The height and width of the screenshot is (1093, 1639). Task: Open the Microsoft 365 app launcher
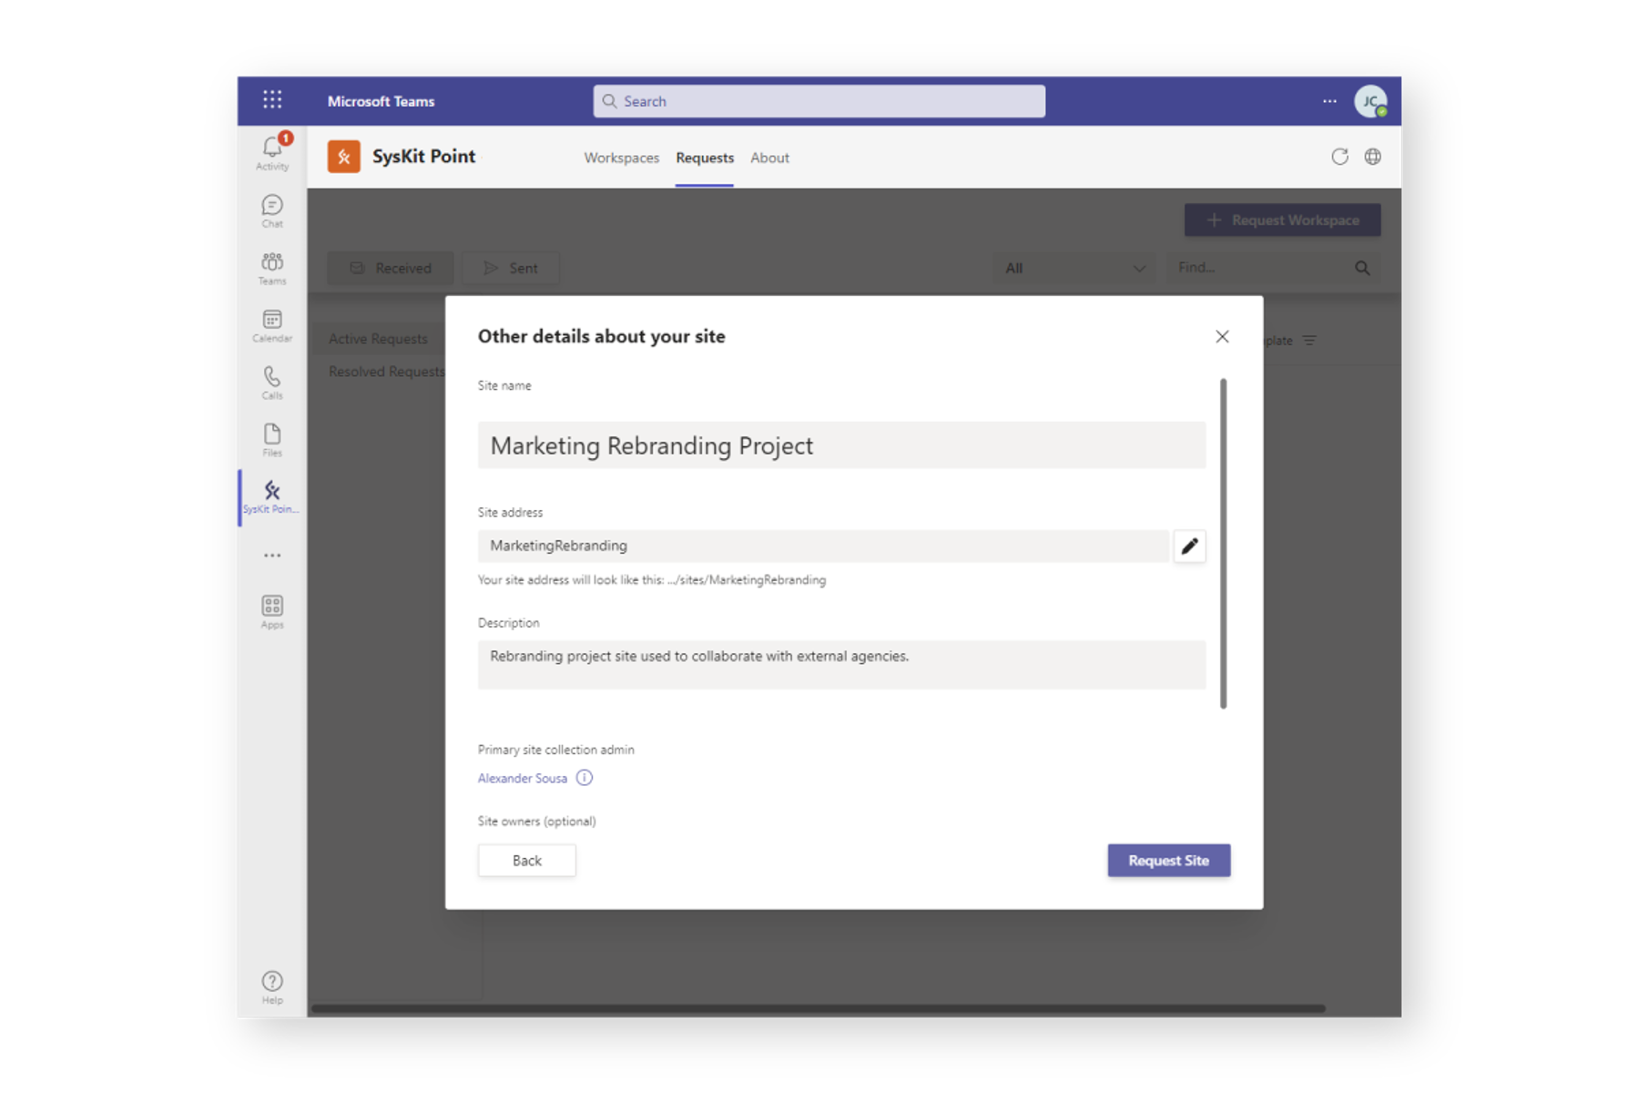point(271,100)
